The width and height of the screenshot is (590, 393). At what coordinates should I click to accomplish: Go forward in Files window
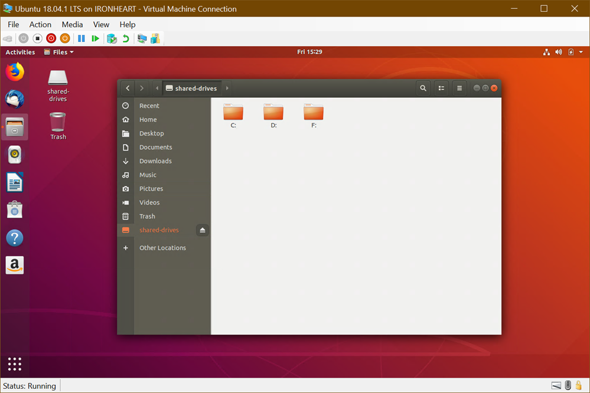[x=142, y=88]
